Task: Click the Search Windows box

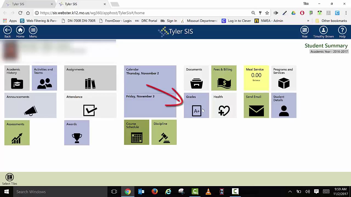Action: click(x=60, y=192)
